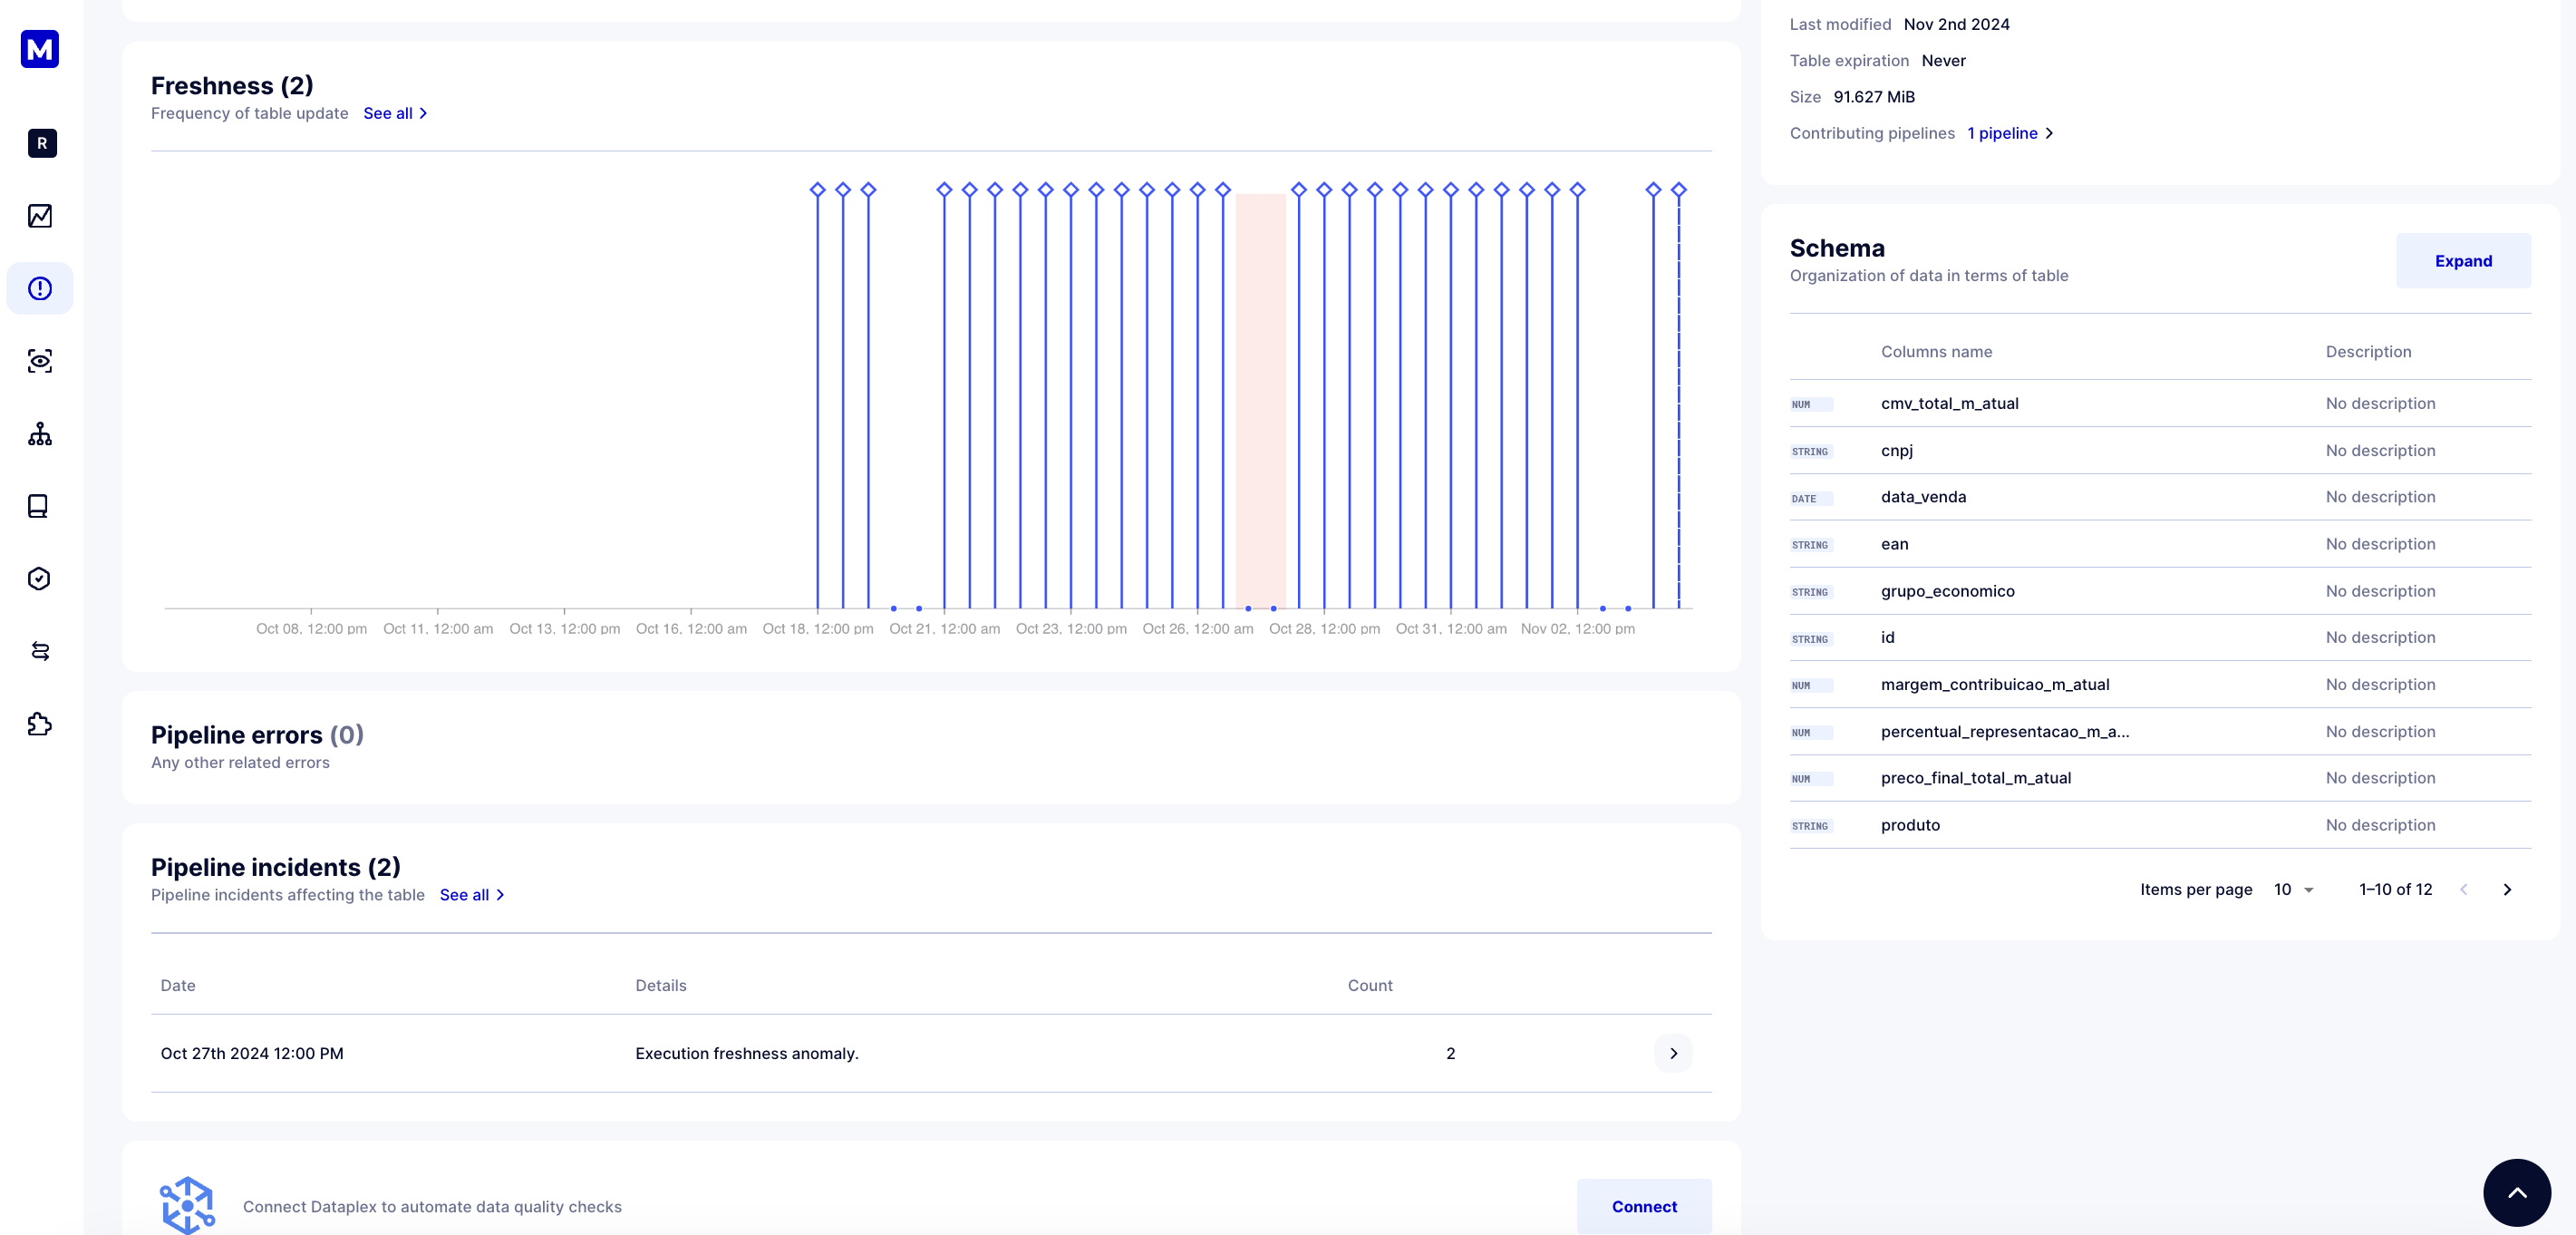Expand the Oct 27th incident row chevron
This screenshot has width=2576, height=1235.
(x=1673, y=1053)
